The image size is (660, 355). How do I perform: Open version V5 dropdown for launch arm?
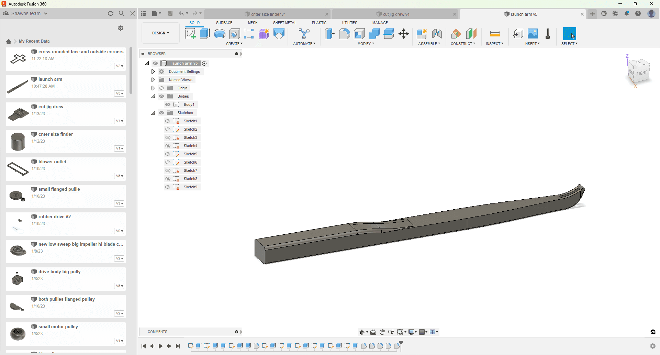119,93
